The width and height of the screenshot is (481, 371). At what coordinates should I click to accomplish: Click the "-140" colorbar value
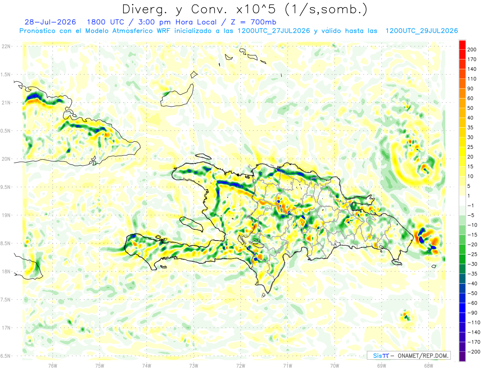point(473,332)
